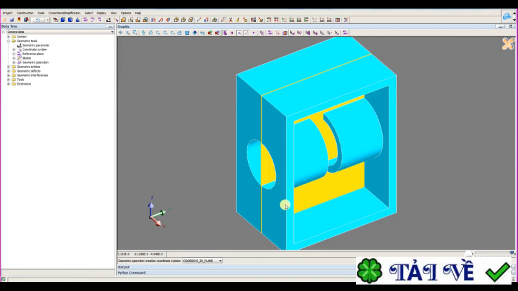Image resolution: width=518 pixels, height=291 pixels.
Task: Click the Coordinate system node icon in tree
Action: point(19,50)
